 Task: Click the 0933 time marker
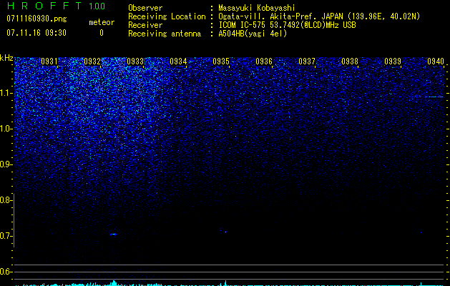[x=135, y=61]
